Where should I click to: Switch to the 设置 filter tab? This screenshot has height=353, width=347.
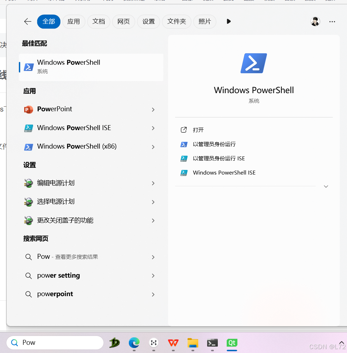click(x=149, y=22)
